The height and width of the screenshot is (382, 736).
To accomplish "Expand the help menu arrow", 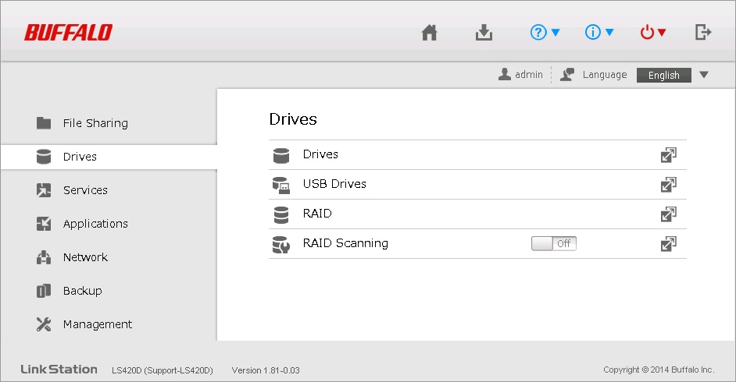I will 556,32.
